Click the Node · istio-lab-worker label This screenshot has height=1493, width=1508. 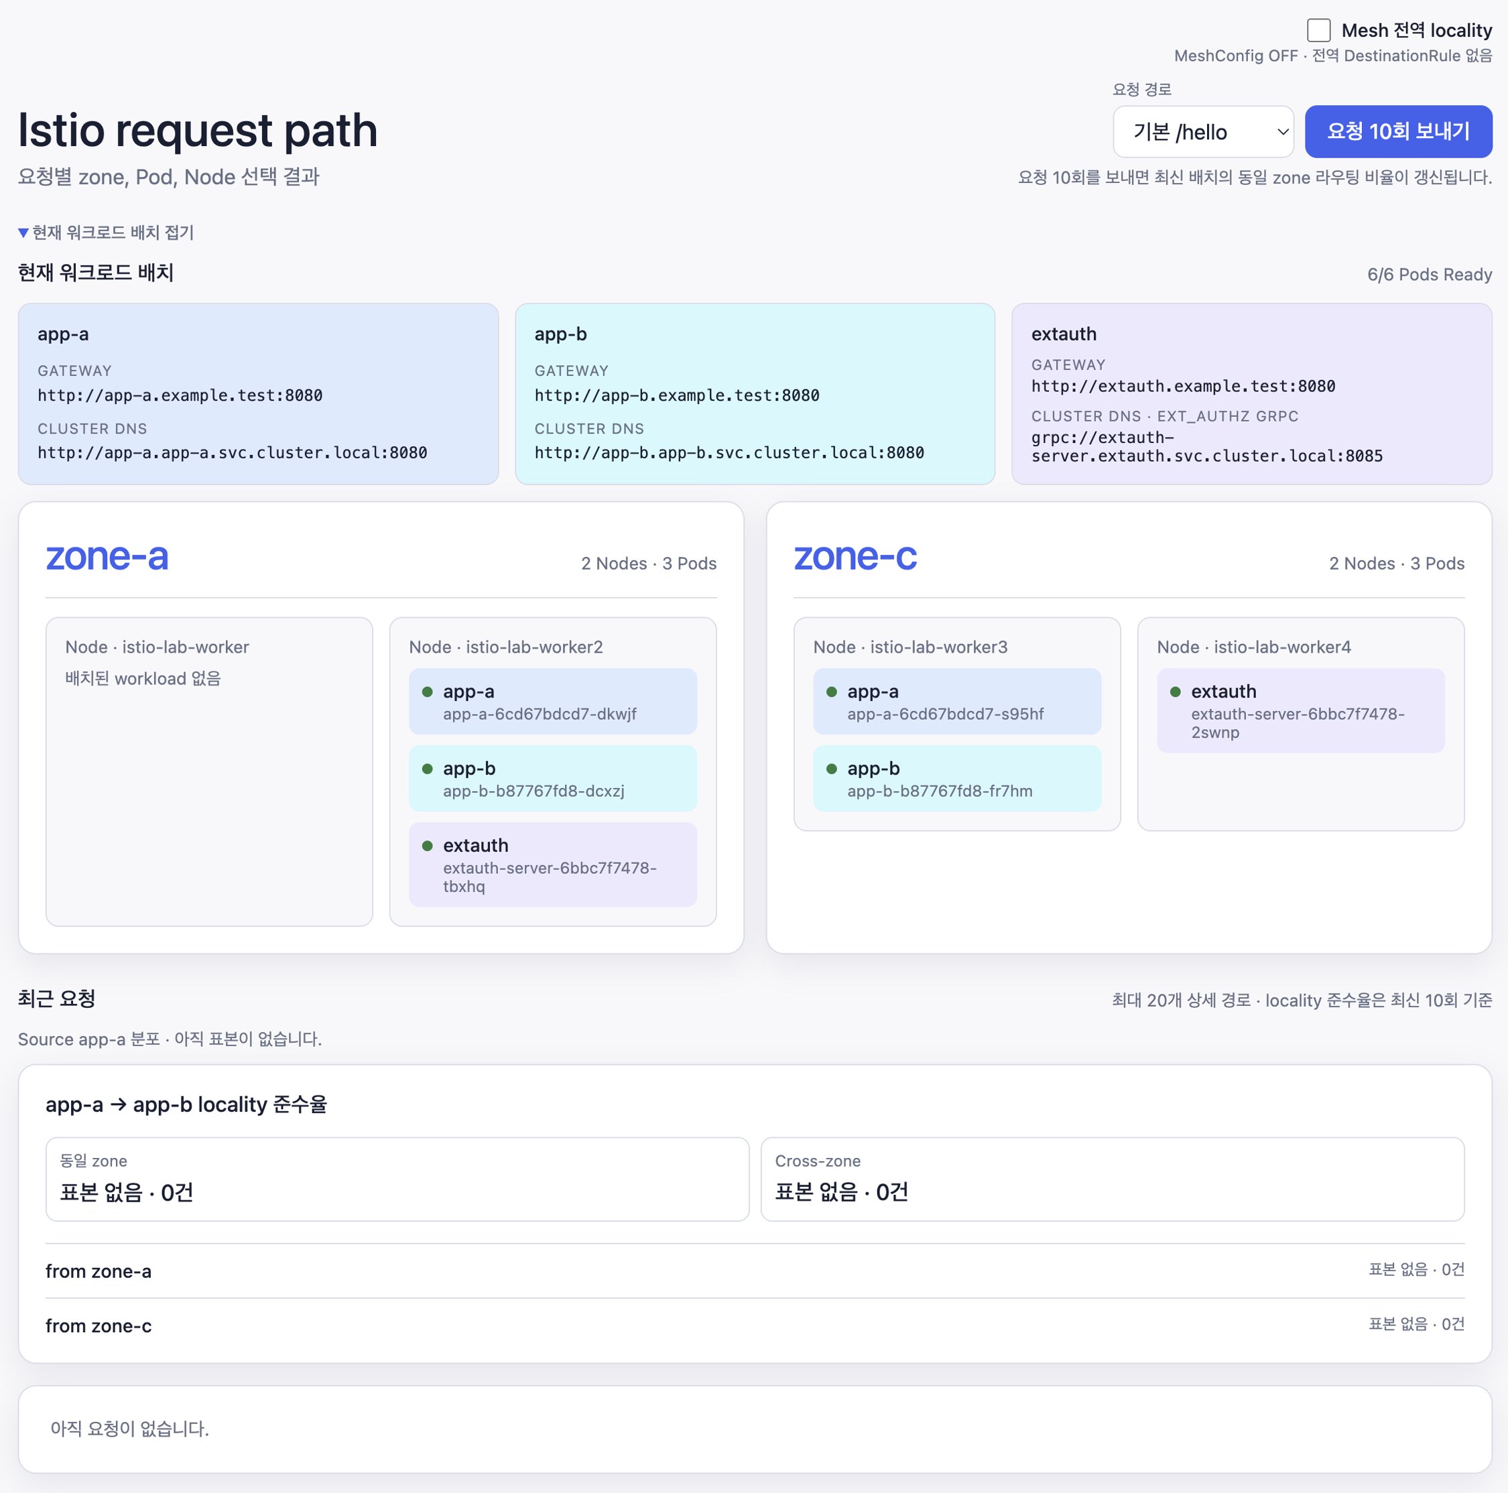[x=158, y=647]
